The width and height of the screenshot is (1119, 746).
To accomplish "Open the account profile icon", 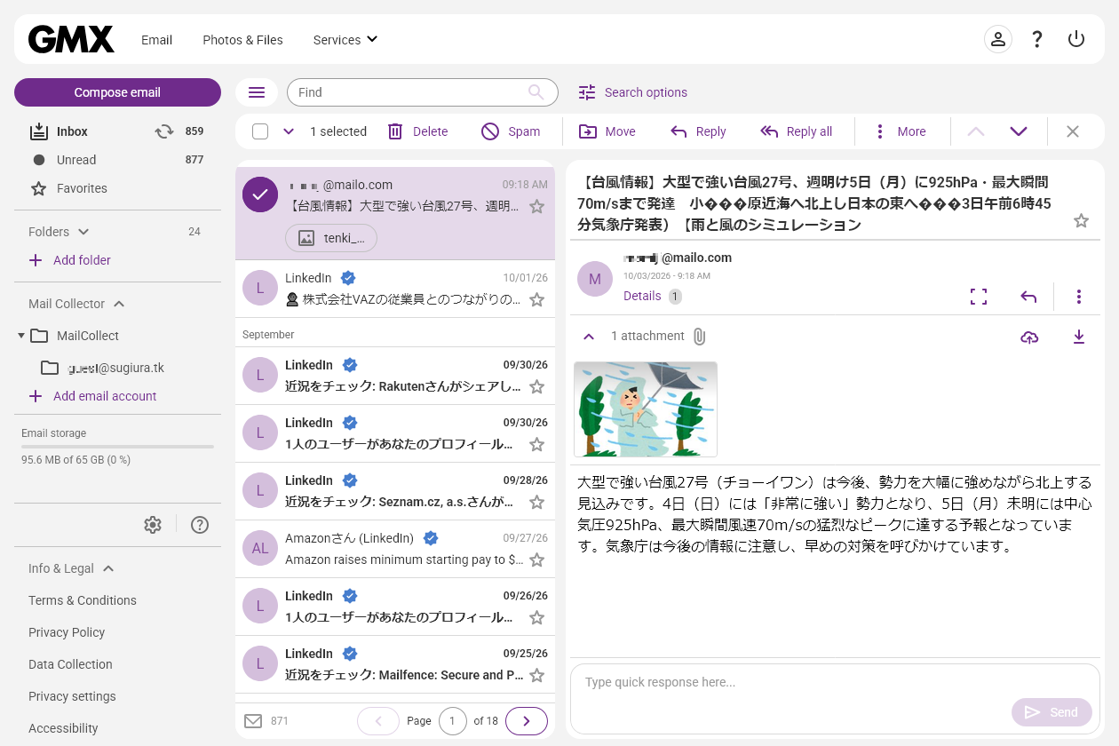I will pos(998,39).
